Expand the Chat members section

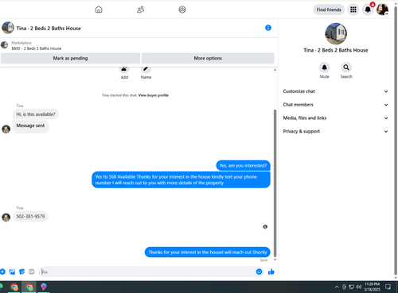click(x=336, y=105)
